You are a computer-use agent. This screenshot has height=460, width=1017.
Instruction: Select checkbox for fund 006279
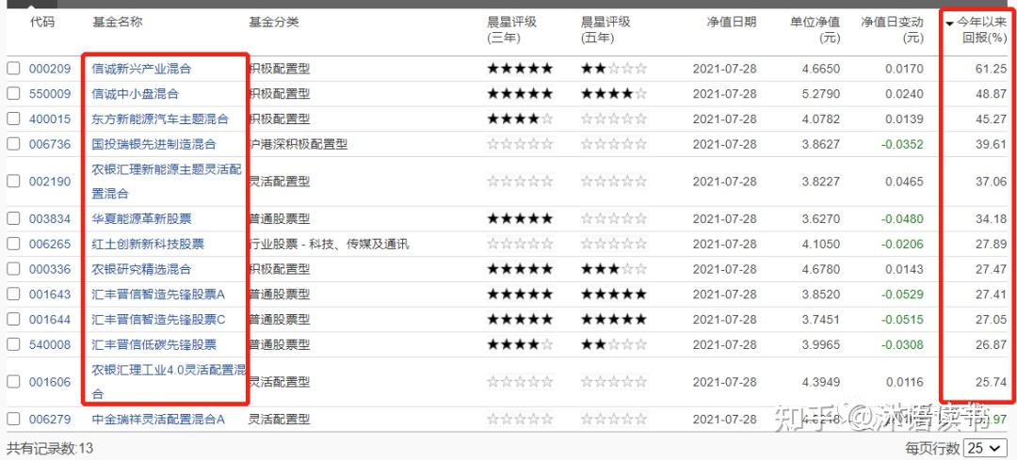[13, 420]
